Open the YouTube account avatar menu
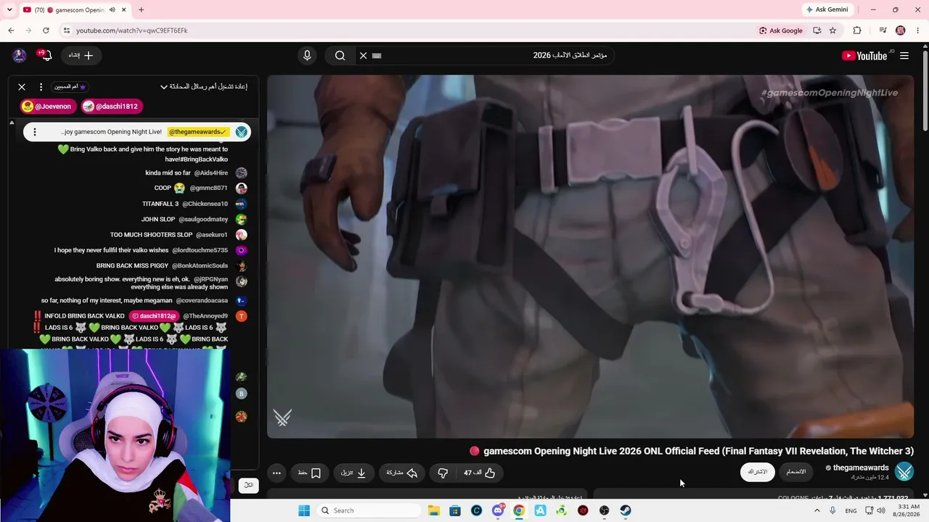This screenshot has height=522, width=929. click(20, 56)
